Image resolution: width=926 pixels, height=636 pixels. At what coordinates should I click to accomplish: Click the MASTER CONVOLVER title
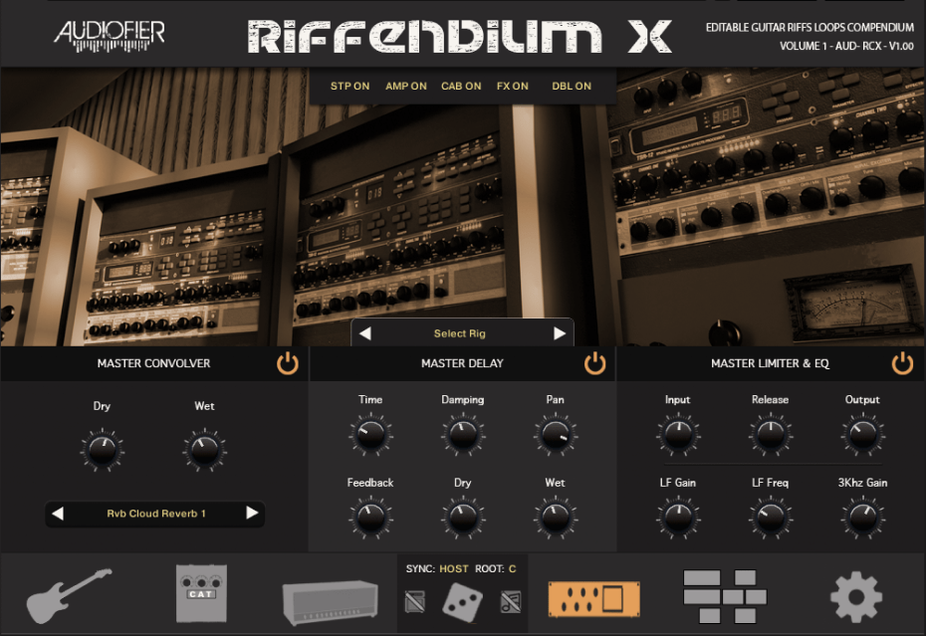(x=153, y=363)
